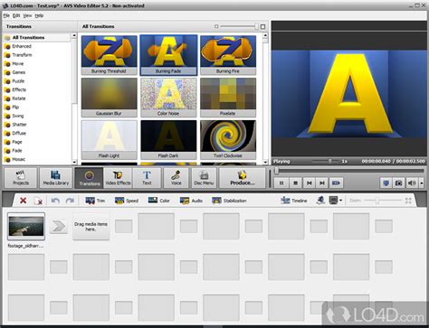The width and height of the screenshot is (429, 328).
Task: Click the large thumbnails icon
Action: [262, 26]
